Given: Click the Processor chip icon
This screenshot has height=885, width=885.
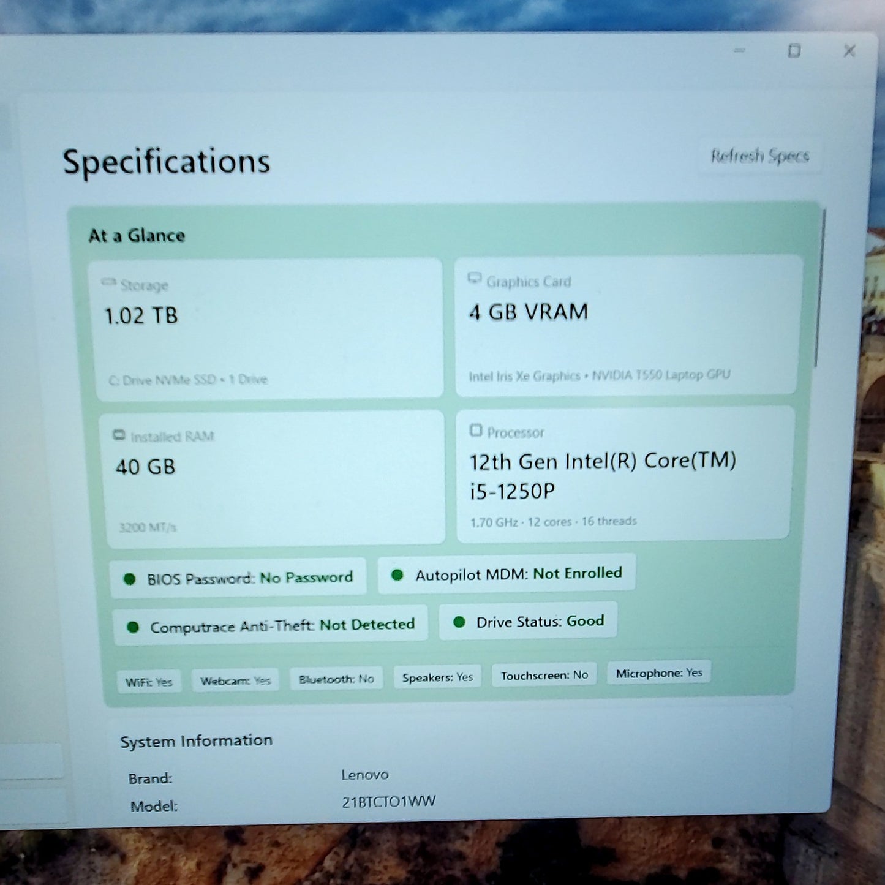Looking at the screenshot, I should click(476, 431).
